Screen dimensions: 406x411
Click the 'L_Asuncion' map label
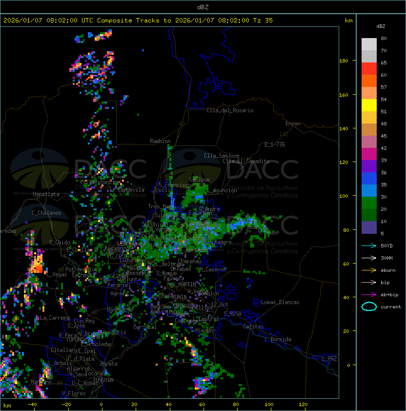[222, 190]
